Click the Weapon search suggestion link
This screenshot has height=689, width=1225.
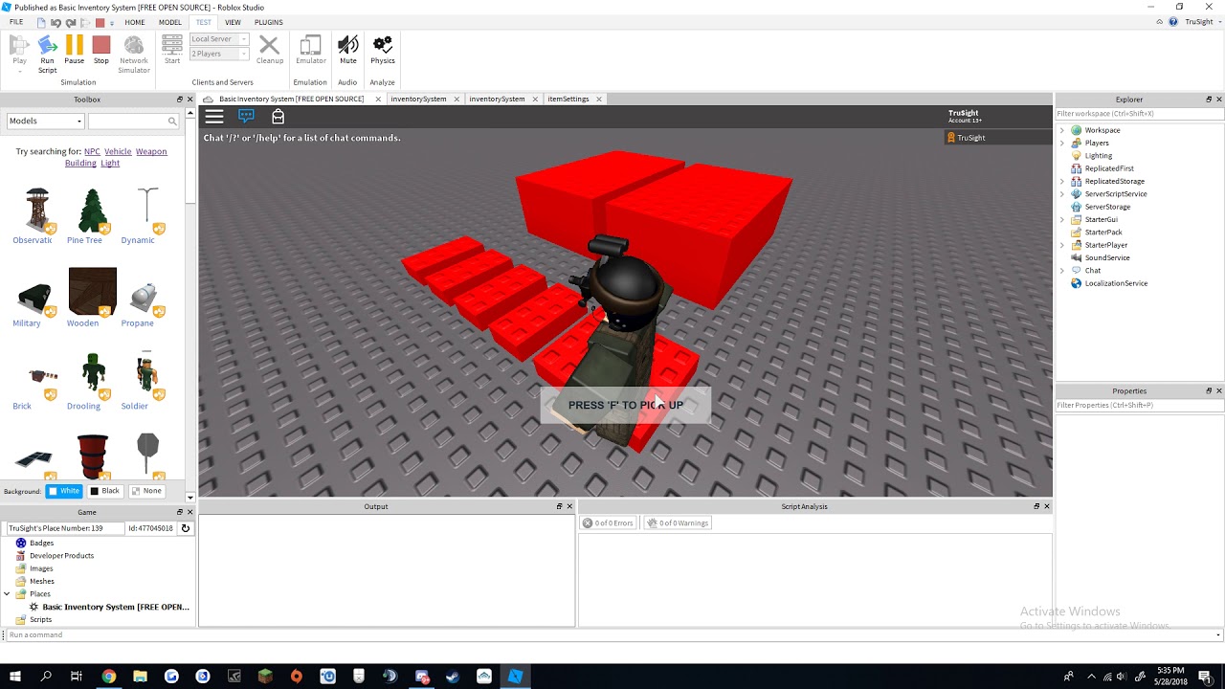[151, 151]
